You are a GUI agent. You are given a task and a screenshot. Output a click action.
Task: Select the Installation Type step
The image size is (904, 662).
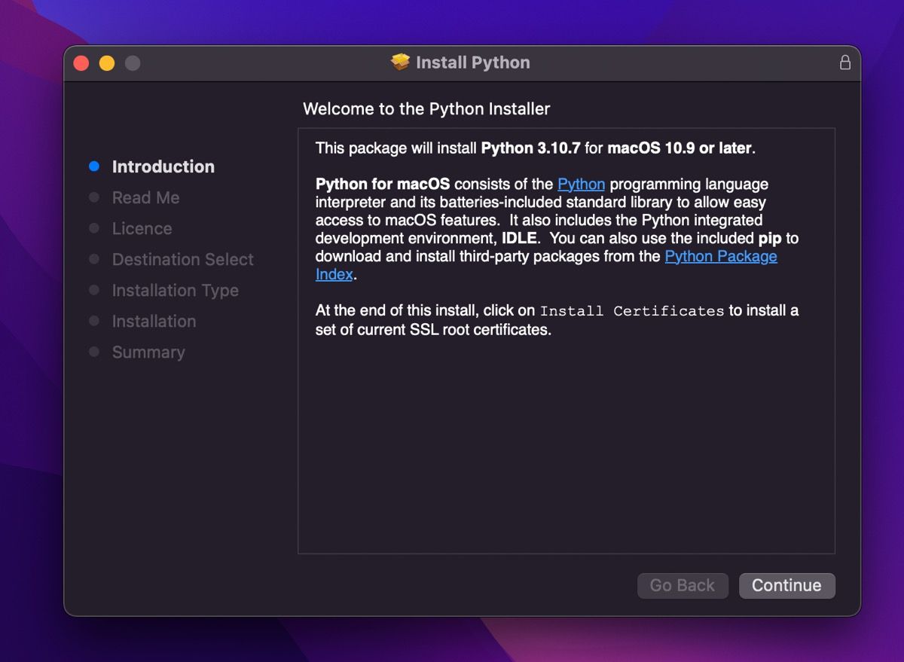(175, 290)
